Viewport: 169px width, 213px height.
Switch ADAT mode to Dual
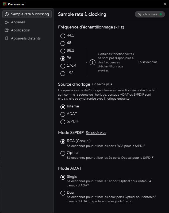(63, 193)
